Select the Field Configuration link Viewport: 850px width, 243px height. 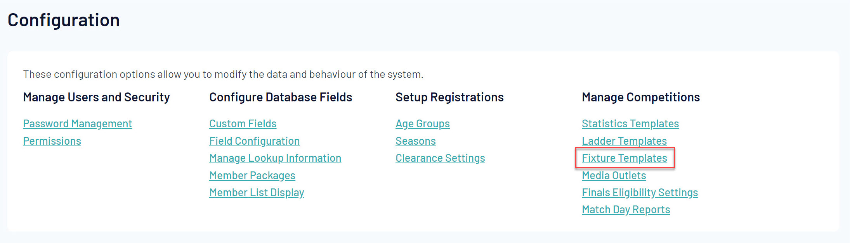[254, 141]
